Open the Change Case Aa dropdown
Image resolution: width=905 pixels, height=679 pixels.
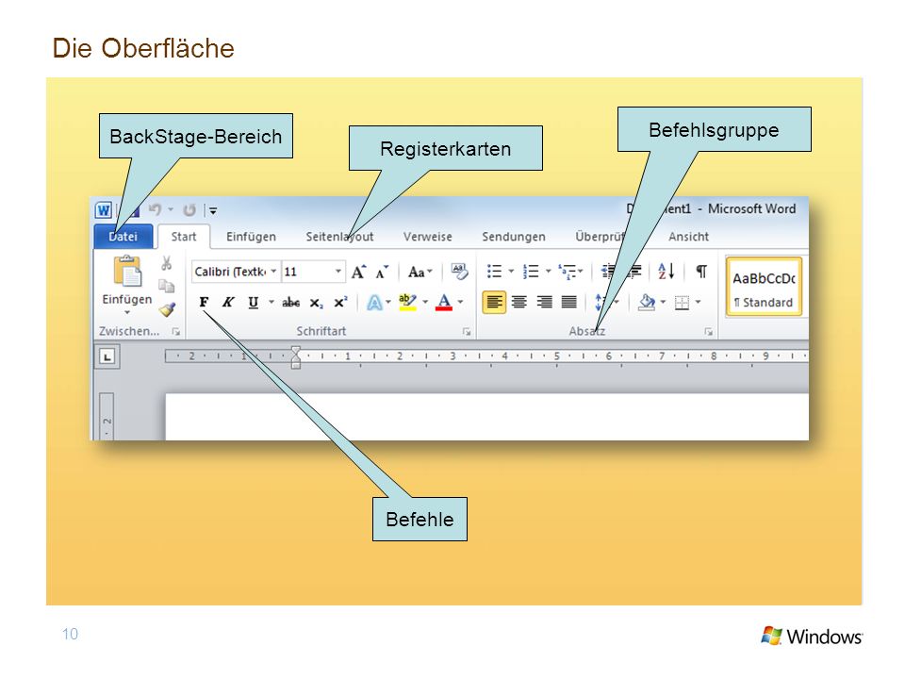click(x=420, y=272)
